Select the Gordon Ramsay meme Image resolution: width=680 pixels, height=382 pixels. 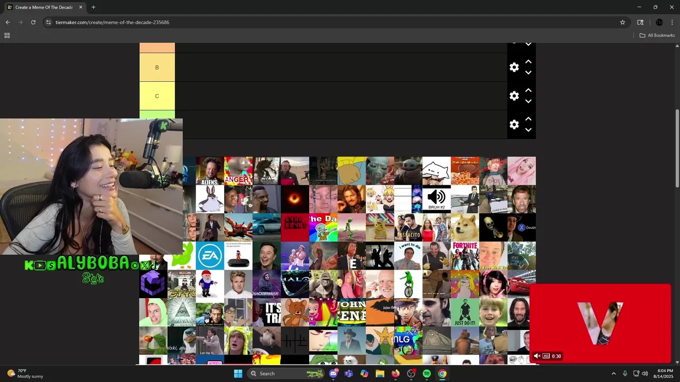click(x=239, y=284)
